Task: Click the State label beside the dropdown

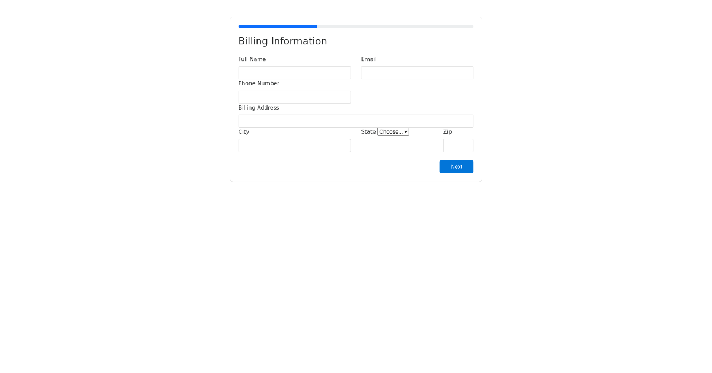Action: tap(368, 131)
